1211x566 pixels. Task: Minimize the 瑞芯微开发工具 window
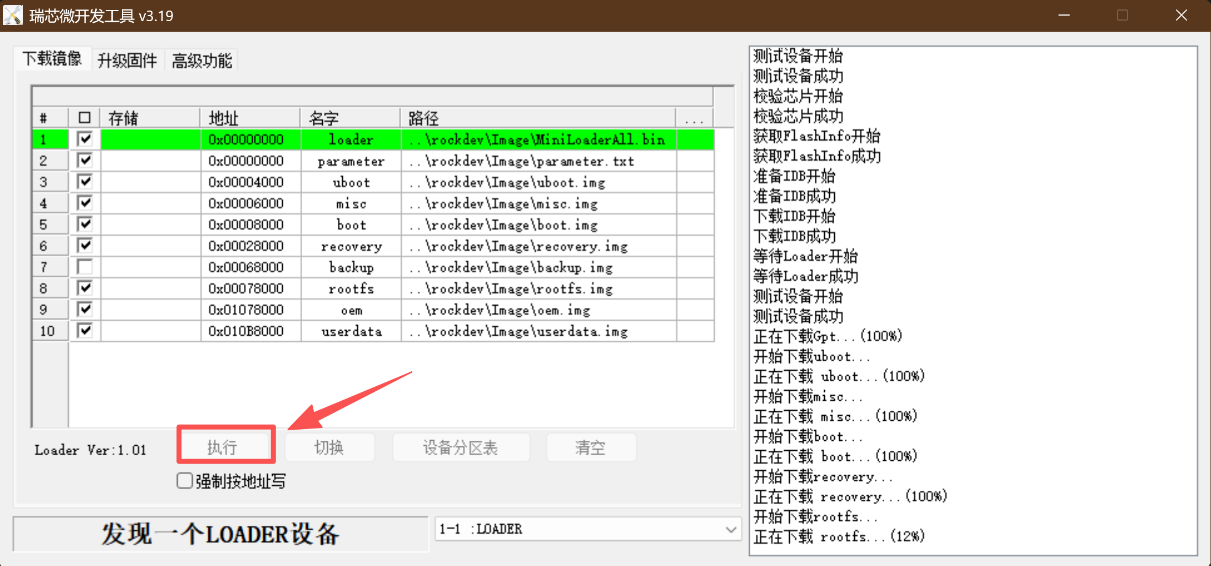coord(1064,16)
